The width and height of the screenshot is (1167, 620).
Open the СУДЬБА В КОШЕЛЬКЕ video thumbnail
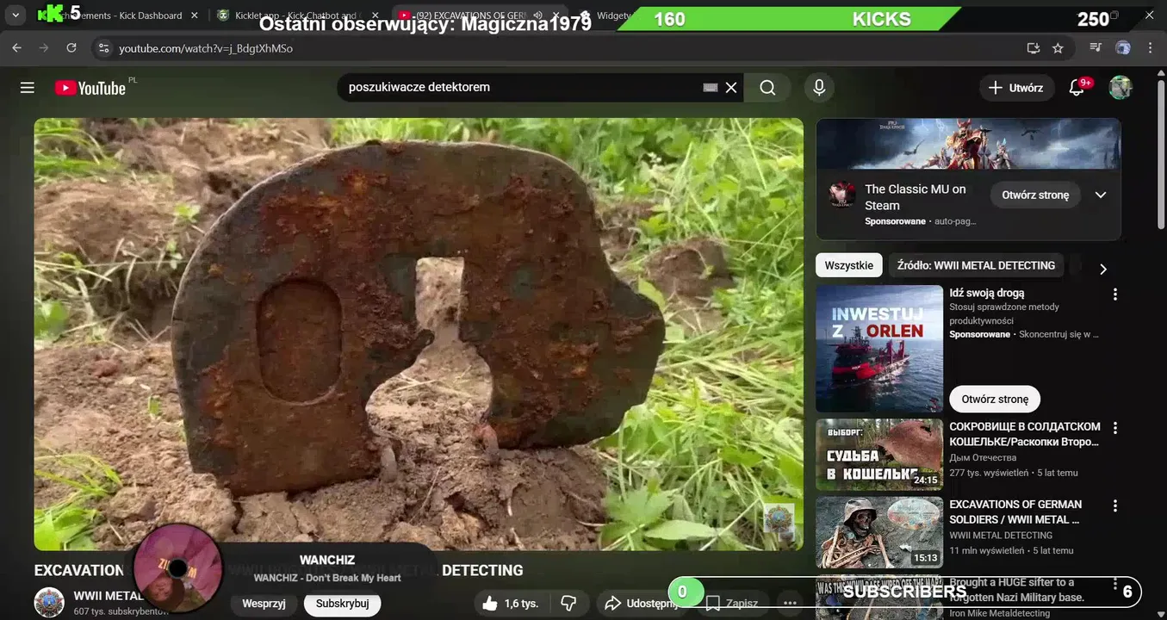(x=879, y=455)
